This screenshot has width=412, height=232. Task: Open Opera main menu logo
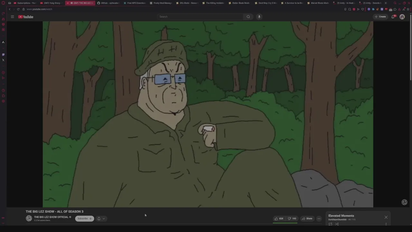(3, 3)
